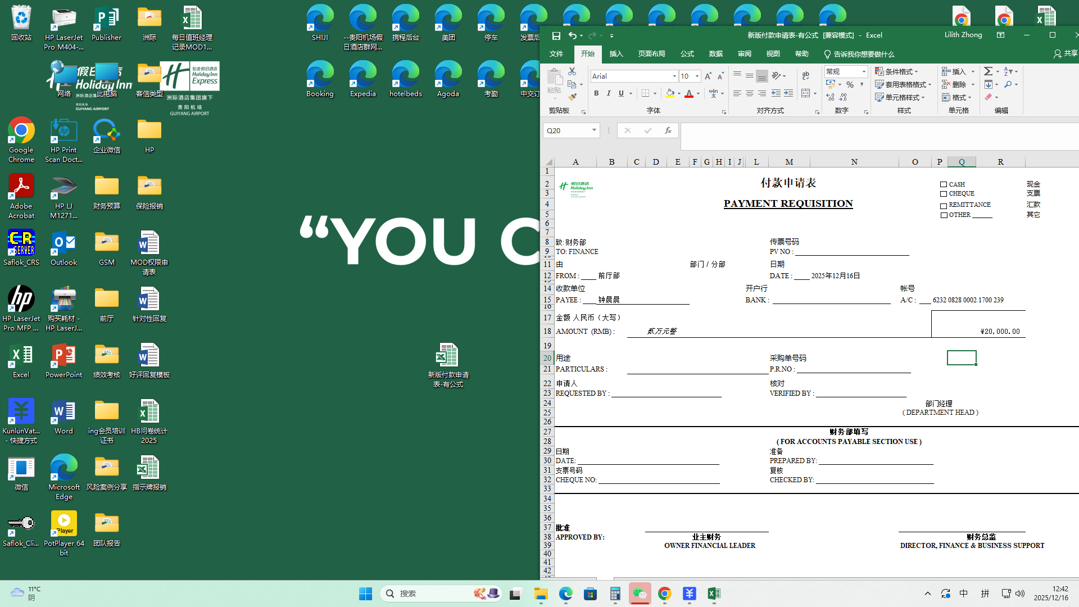Click the Italic formatting icon
The width and height of the screenshot is (1079, 607).
(609, 93)
